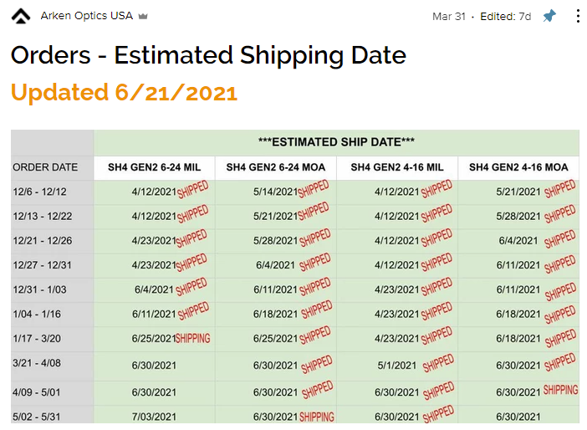Image resolution: width=587 pixels, height=430 pixels.
Task: Select the SH4 GEN2 6-24 MIL column header
Action: [154, 167]
